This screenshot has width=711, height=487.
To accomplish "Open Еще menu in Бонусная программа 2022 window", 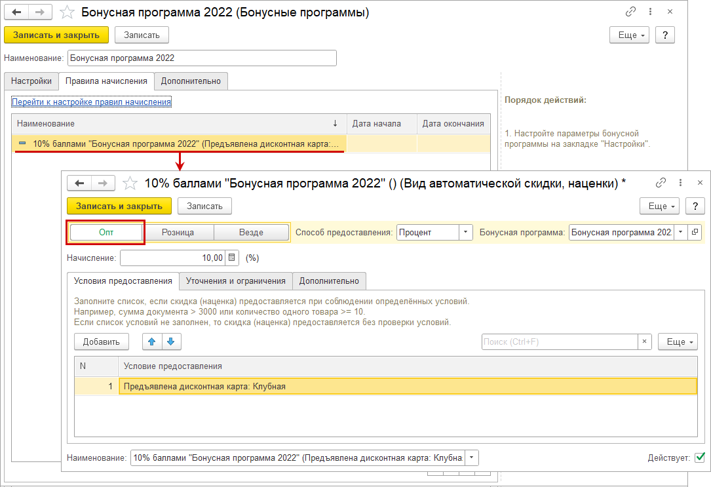I will pos(629,35).
